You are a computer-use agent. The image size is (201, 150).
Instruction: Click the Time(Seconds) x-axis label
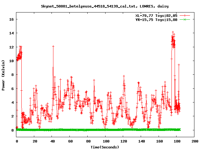click(x=105, y=147)
